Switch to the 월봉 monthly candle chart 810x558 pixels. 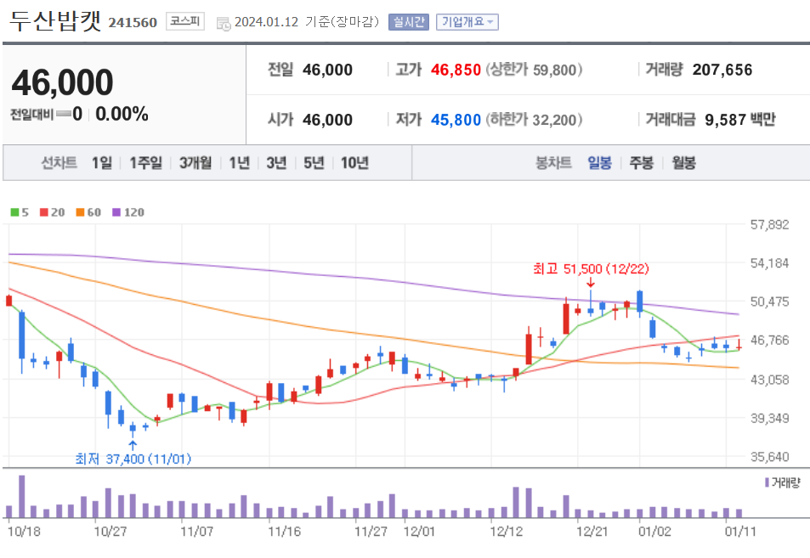pyautogui.click(x=683, y=163)
